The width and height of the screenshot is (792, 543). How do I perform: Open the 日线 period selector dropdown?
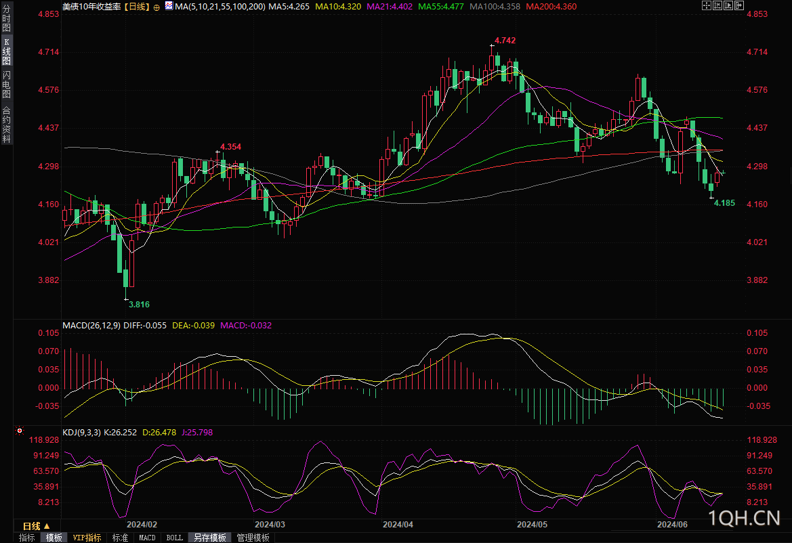(x=37, y=526)
